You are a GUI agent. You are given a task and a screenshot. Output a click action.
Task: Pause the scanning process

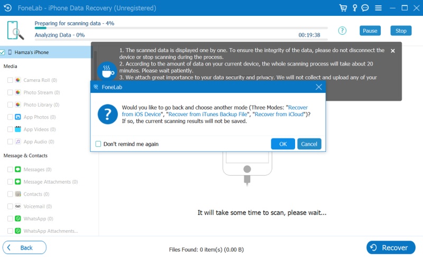pyautogui.click(x=370, y=31)
